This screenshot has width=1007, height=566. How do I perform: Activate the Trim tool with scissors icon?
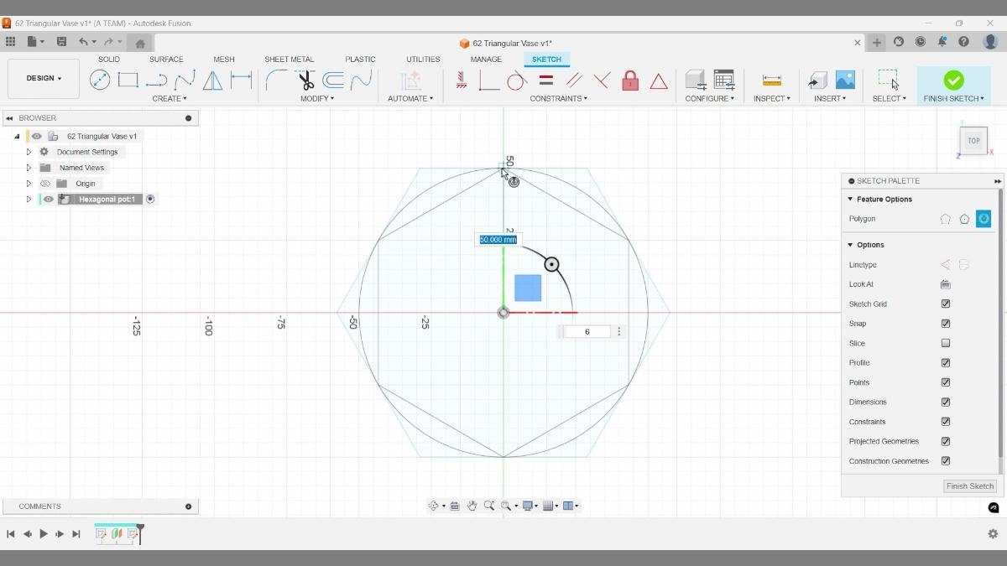(x=305, y=80)
